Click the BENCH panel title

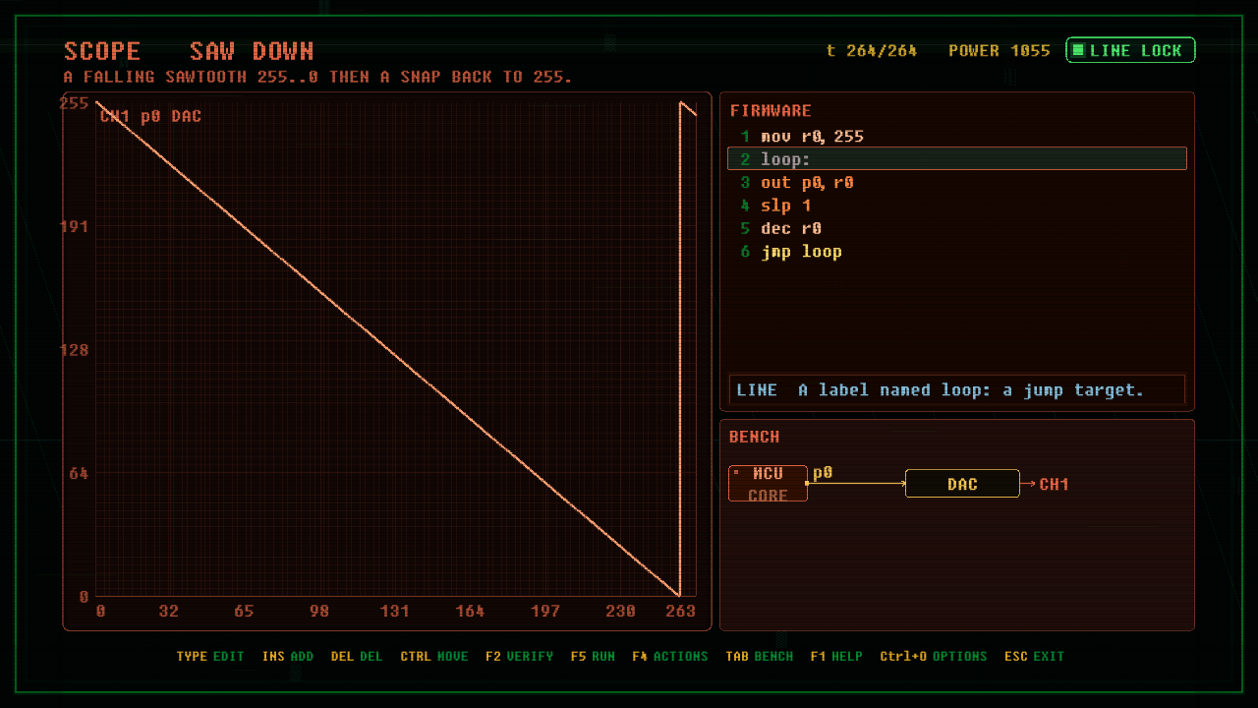point(755,437)
